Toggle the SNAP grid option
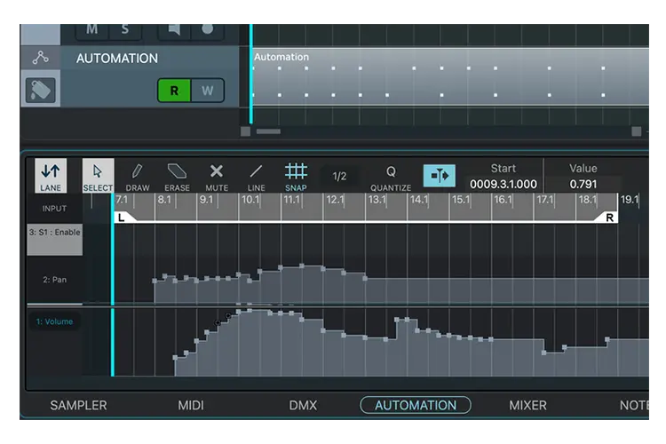Image resolution: width=666 pixels, height=444 pixels. pos(296,178)
